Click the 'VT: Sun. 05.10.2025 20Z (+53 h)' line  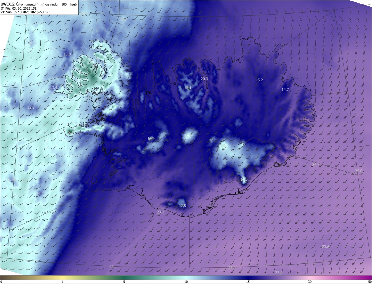(24, 12)
